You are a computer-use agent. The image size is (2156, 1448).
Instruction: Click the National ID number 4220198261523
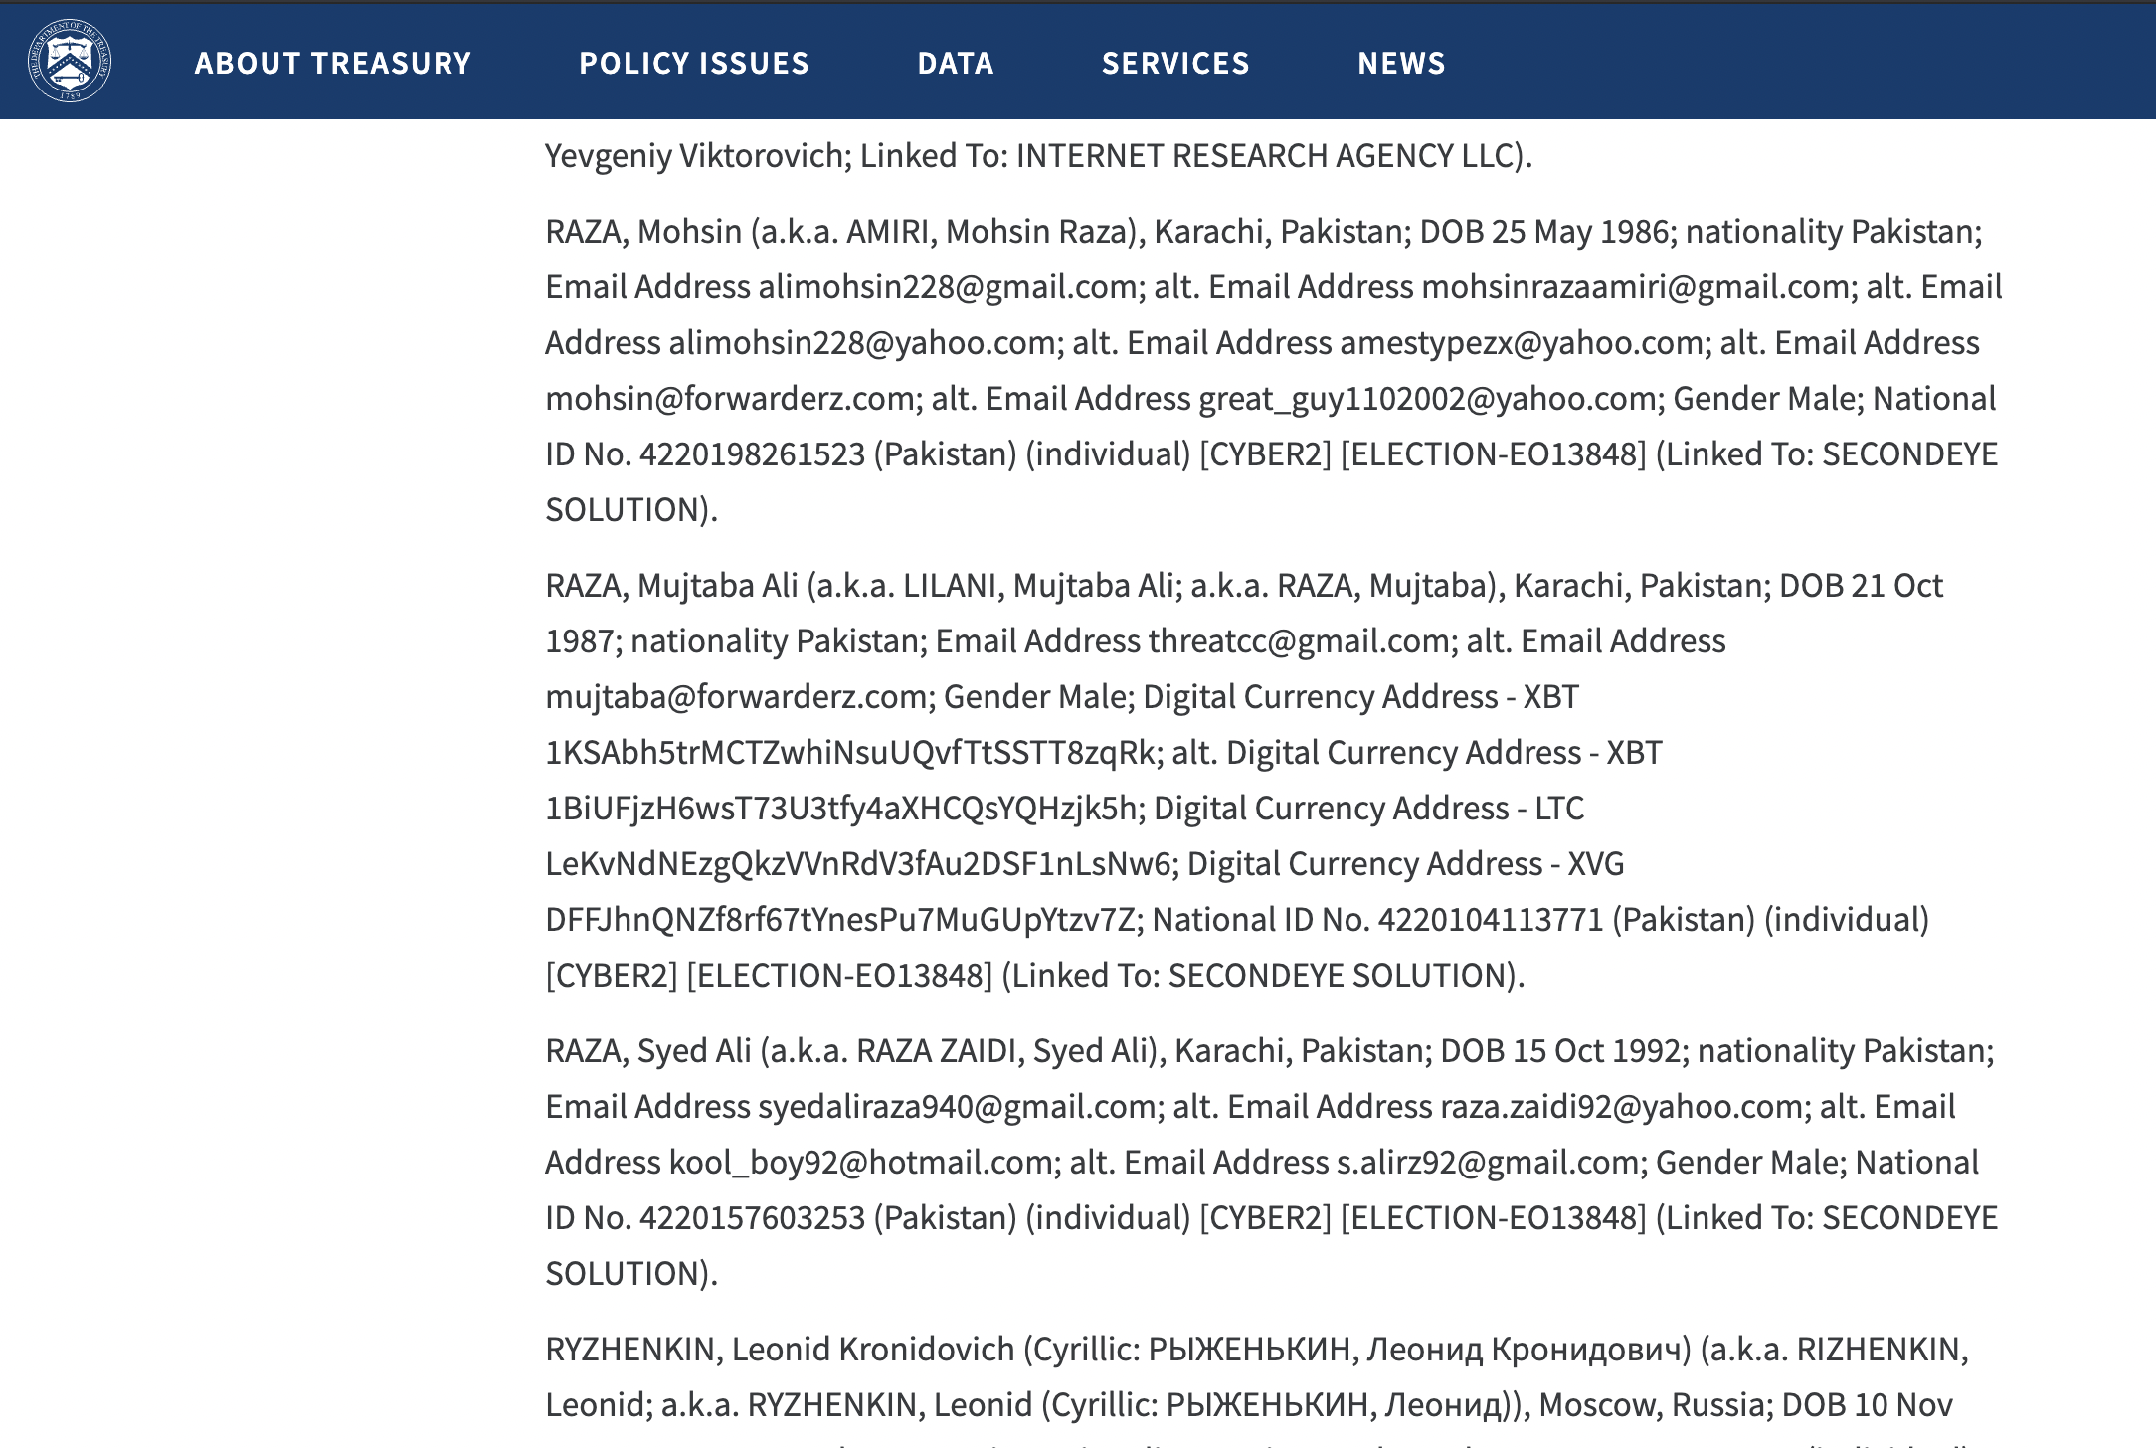point(752,454)
